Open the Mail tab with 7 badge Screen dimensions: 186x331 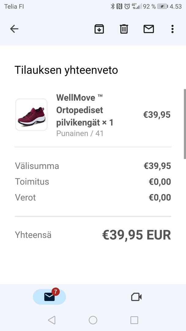[x=49, y=297]
